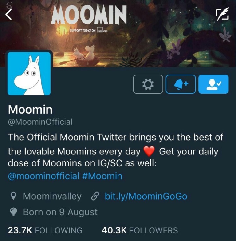
Task: Tap the location pin icon beside Moominvalley
Action: 13,196
